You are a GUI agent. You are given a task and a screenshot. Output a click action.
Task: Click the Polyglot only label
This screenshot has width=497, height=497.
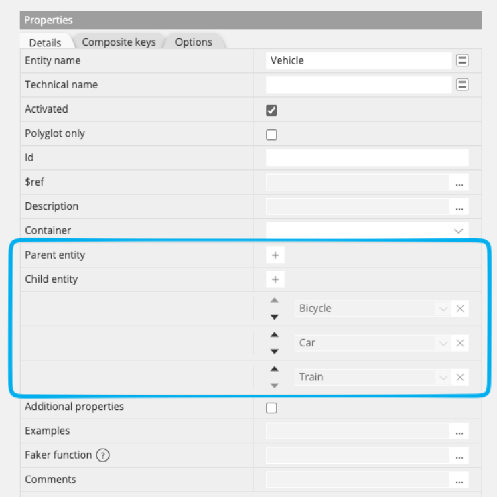coord(55,134)
